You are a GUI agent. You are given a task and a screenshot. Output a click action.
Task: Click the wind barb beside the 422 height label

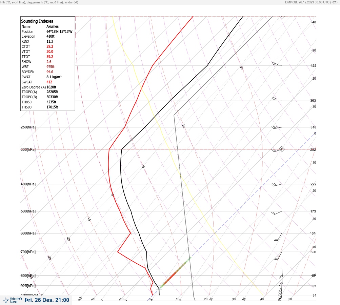277,64
